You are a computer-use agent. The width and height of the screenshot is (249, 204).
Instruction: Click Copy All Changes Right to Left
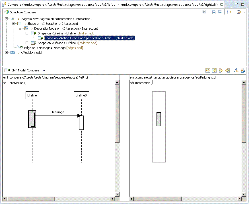pos(214,70)
